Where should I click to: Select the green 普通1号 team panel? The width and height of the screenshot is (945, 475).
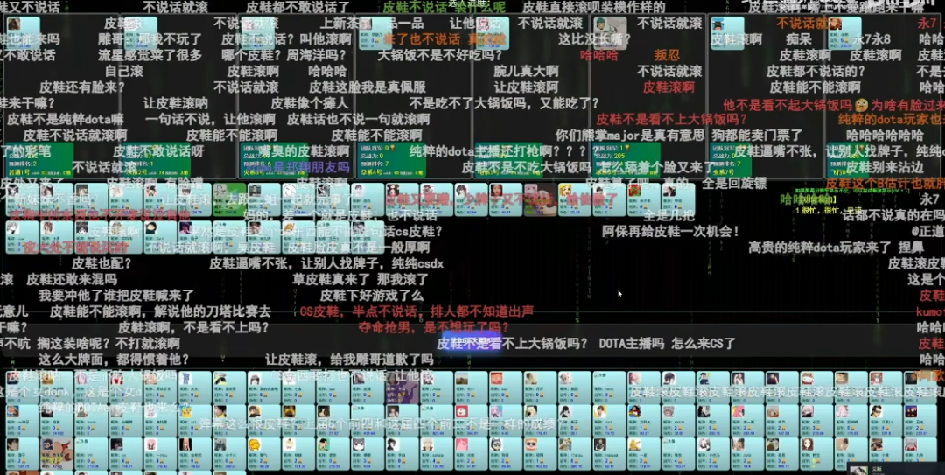tap(39, 160)
